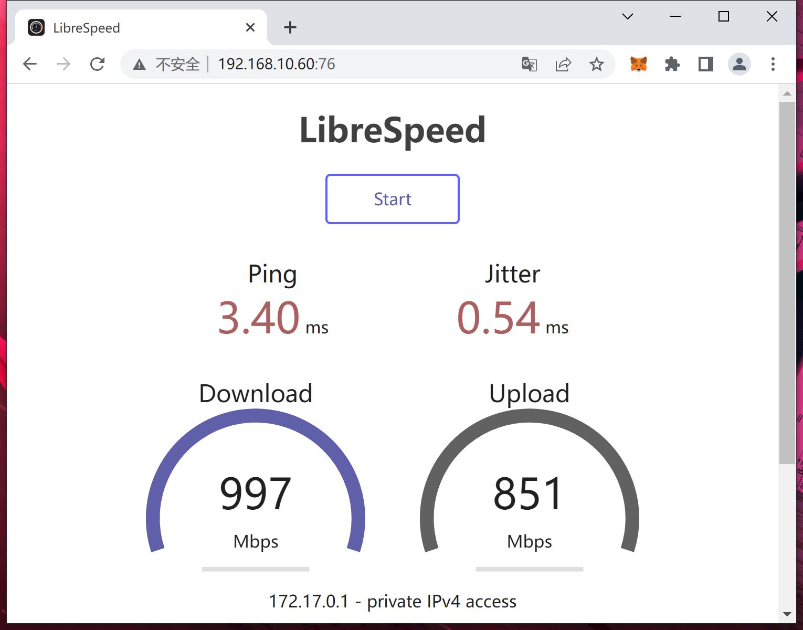Open the user profile avatar menu
Viewport: 803px width, 630px height.
pyautogui.click(x=739, y=64)
